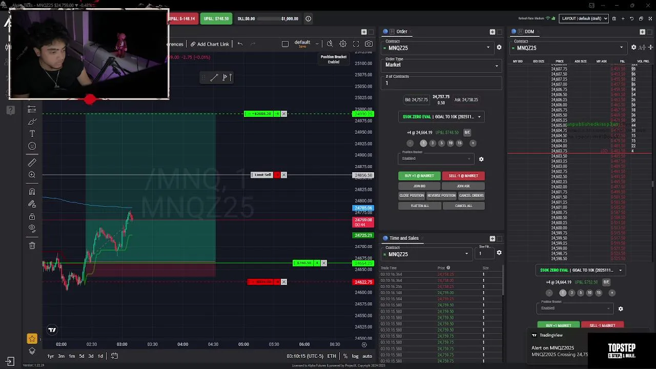The width and height of the screenshot is (656, 369).
Task: Recenter the DOM ladder
Action: point(650,48)
